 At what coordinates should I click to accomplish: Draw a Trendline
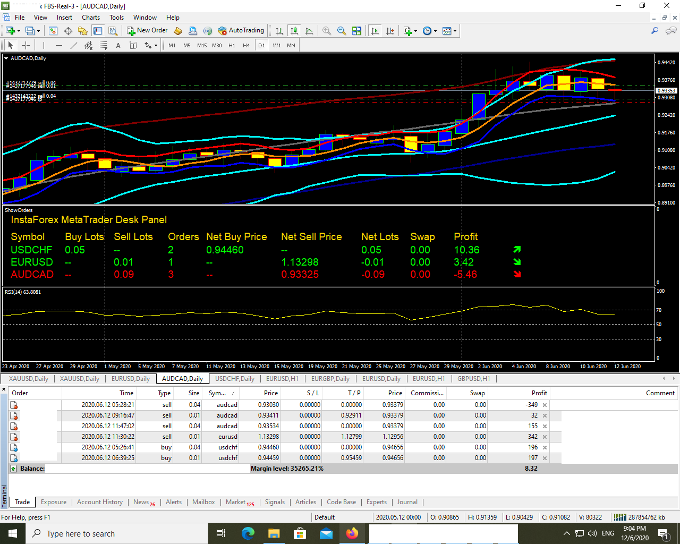(73, 46)
